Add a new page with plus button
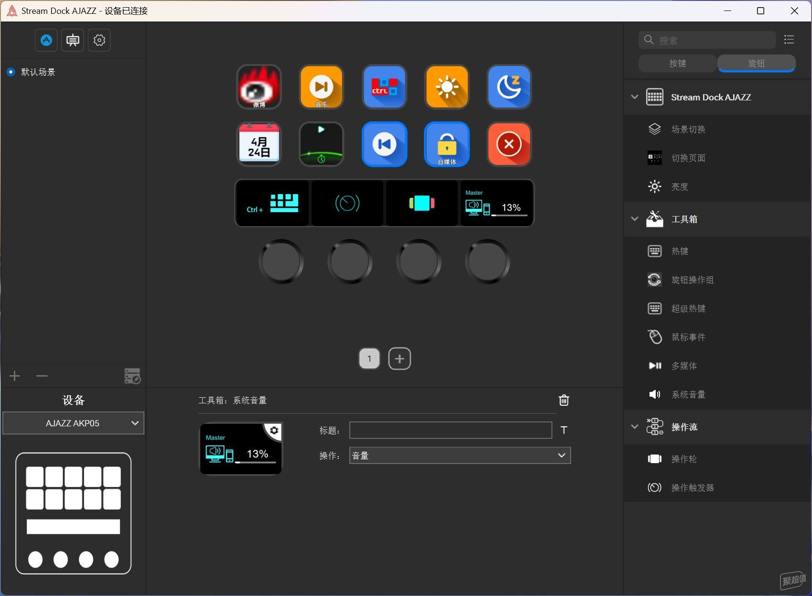812x596 pixels. 400,358
